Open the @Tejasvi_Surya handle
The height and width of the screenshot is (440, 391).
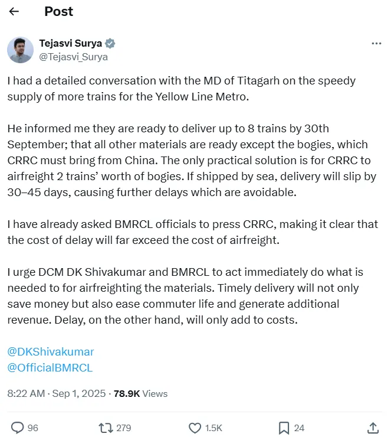(x=73, y=57)
